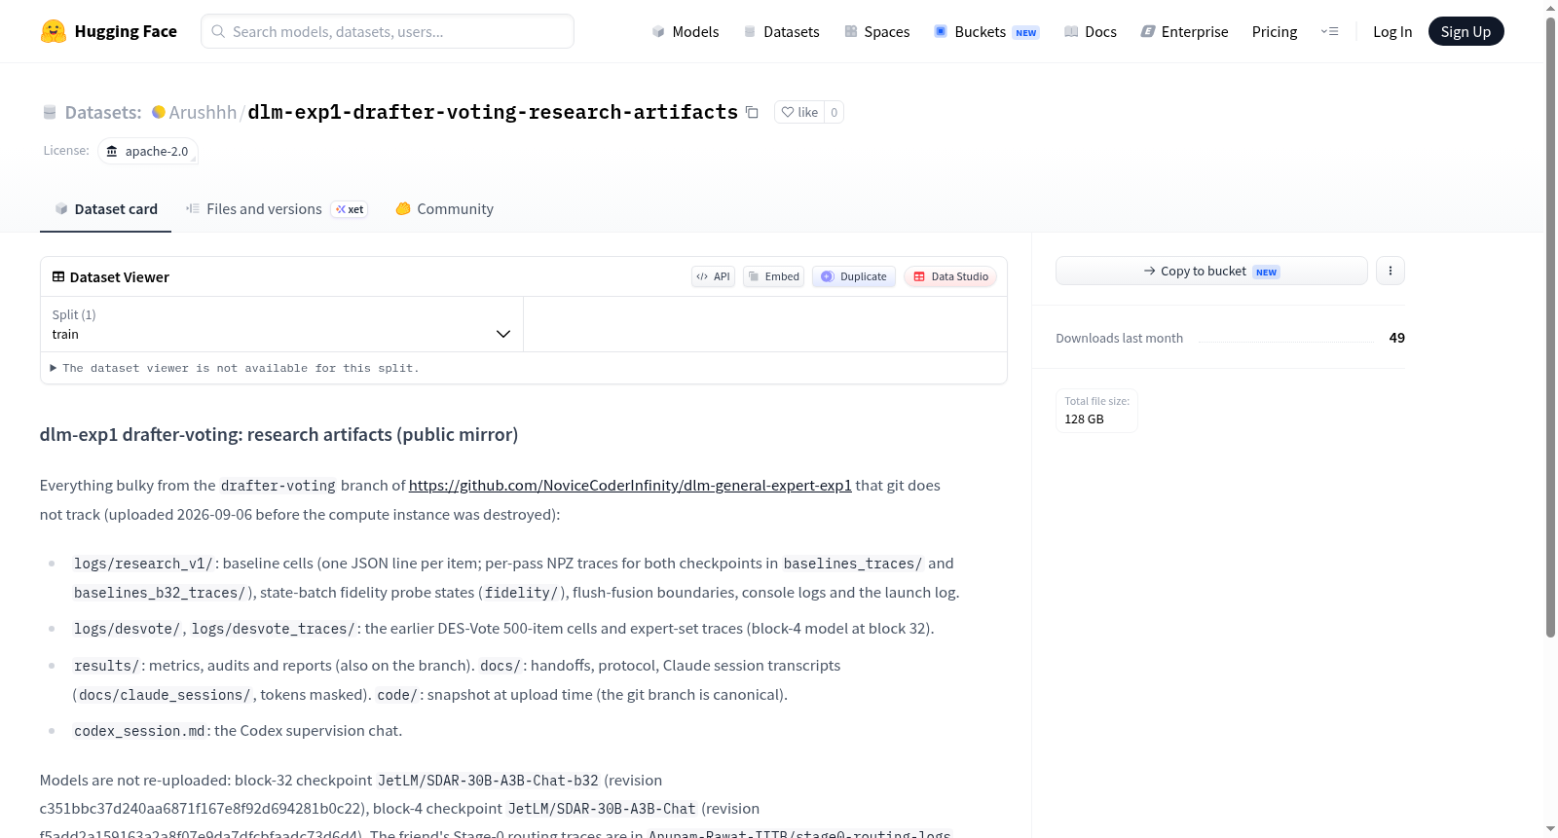1558x838 pixels.
Task: Open the dataset name link in the header
Action: pos(493,112)
